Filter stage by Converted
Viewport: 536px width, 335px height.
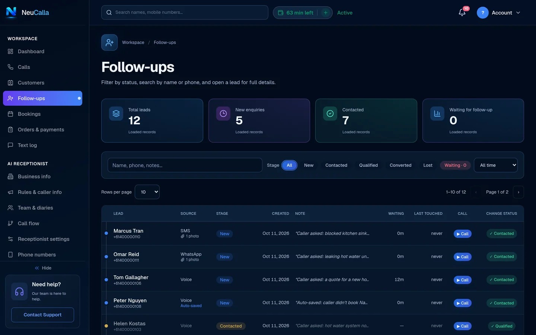(x=401, y=165)
